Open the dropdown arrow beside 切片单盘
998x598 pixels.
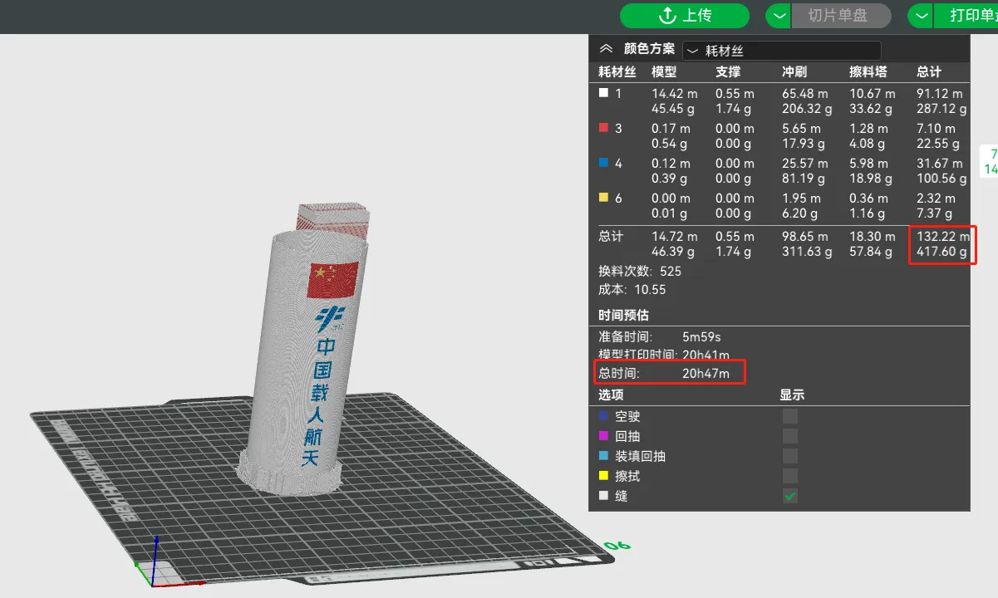click(x=779, y=16)
